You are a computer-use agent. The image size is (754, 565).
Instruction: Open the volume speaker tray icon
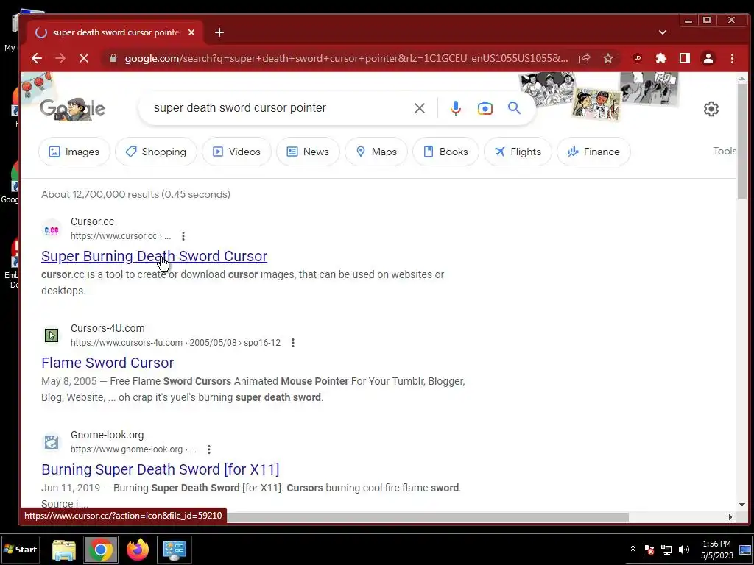(684, 550)
